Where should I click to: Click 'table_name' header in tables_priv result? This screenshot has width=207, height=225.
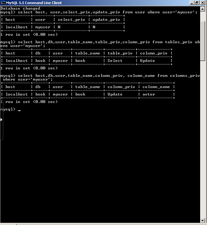[x=88, y=53]
